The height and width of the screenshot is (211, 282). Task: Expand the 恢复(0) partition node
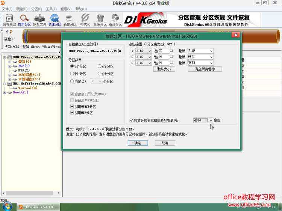tap(10, 62)
